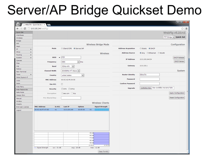Open Radius menu item

(x=24, y=69)
